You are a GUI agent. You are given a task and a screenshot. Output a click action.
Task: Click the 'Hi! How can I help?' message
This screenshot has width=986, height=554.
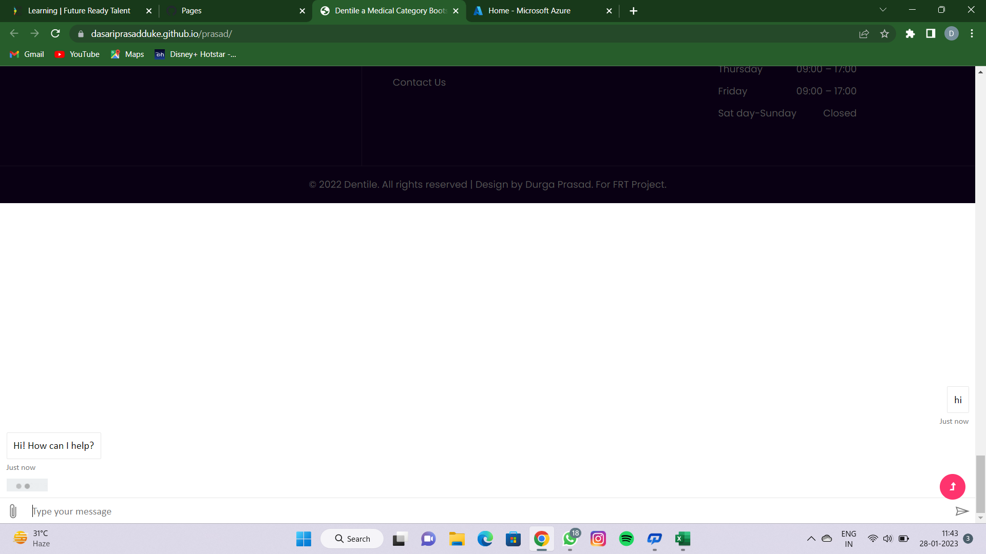click(x=54, y=446)
